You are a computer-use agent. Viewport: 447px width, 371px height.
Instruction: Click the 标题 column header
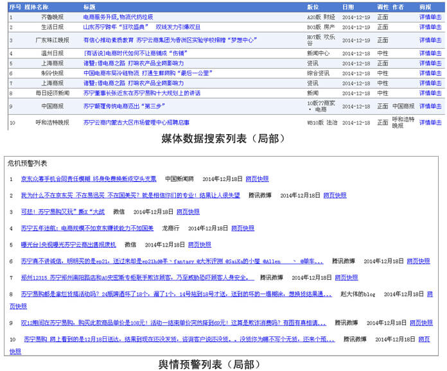coord(89,7)
